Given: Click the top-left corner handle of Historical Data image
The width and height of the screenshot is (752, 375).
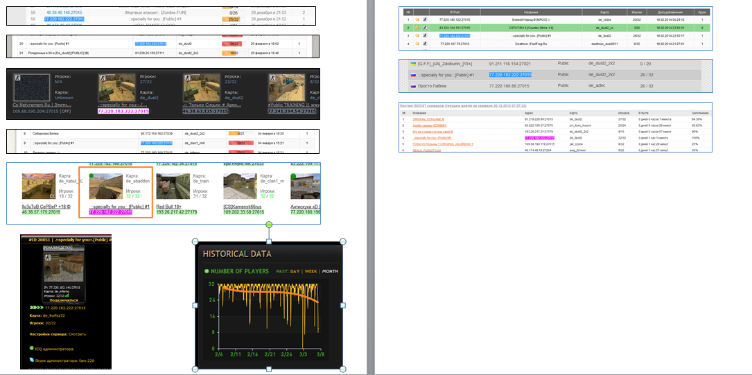Looking at the screenshot, I should [x=195, y=242].
